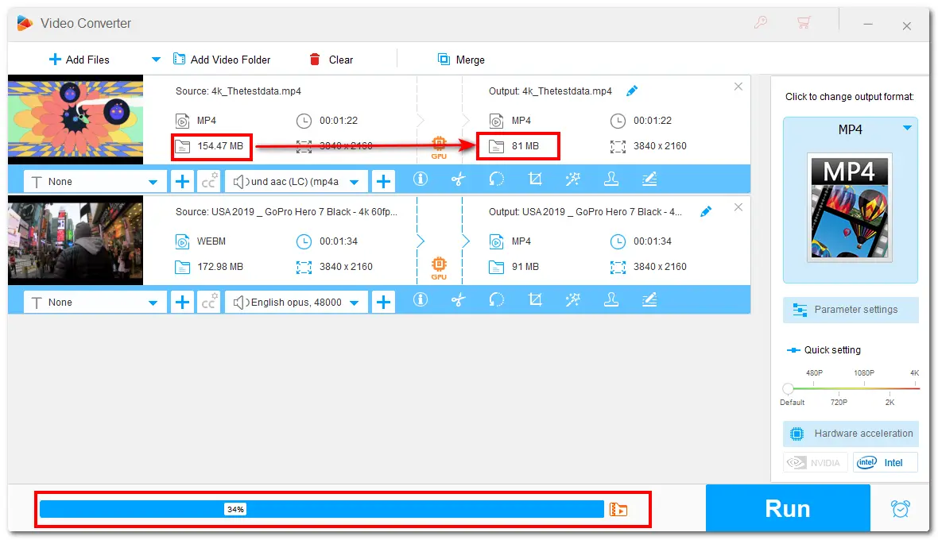
Task: Click the key registration icon in title bar
Action: [x=761, y=23]
